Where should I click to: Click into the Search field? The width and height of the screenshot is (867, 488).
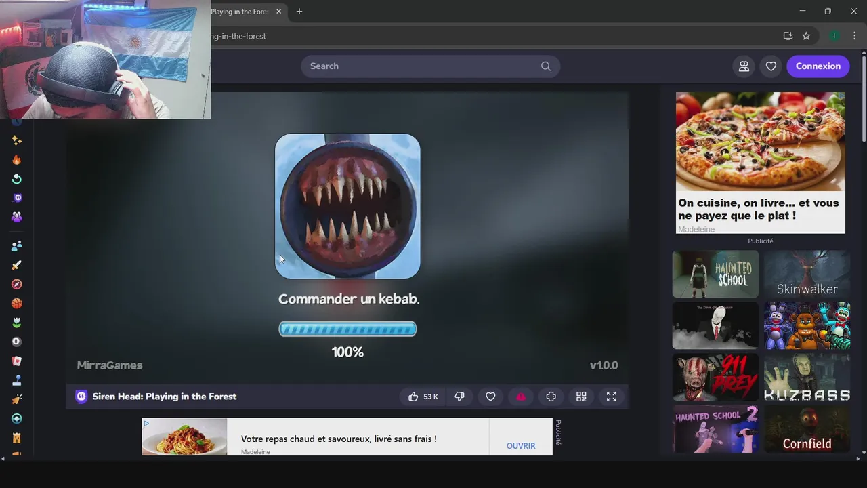pos(430,66)
